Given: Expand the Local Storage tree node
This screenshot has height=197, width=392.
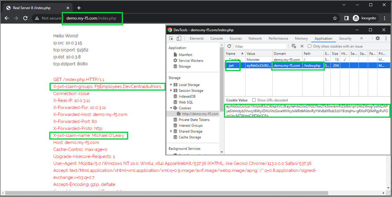Looking at the screenshot, I should coord(171,85).
